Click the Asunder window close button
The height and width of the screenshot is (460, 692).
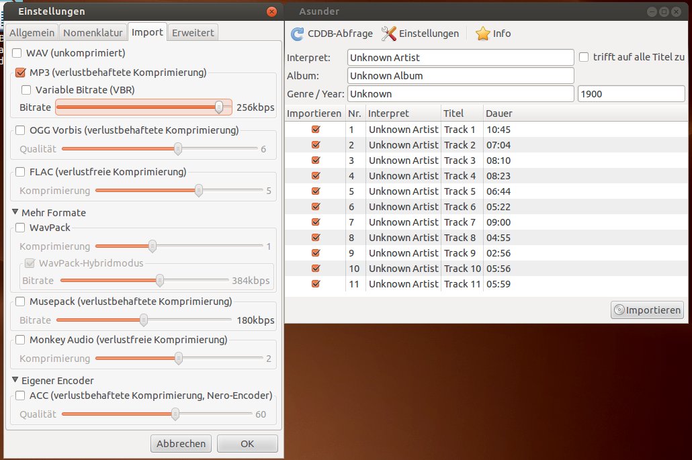(676, 12)
